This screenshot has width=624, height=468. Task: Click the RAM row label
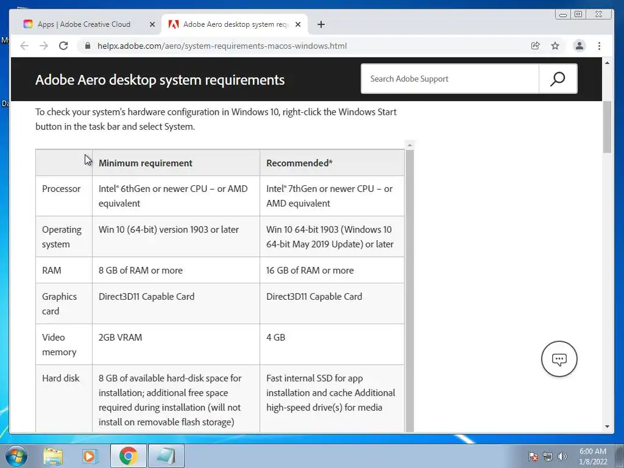pyautogui.click(x=52, y=271)
